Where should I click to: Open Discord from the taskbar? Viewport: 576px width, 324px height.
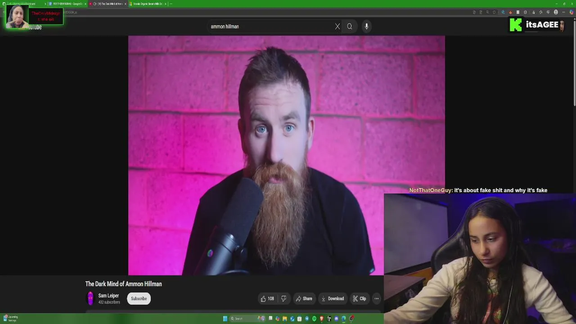336,319
